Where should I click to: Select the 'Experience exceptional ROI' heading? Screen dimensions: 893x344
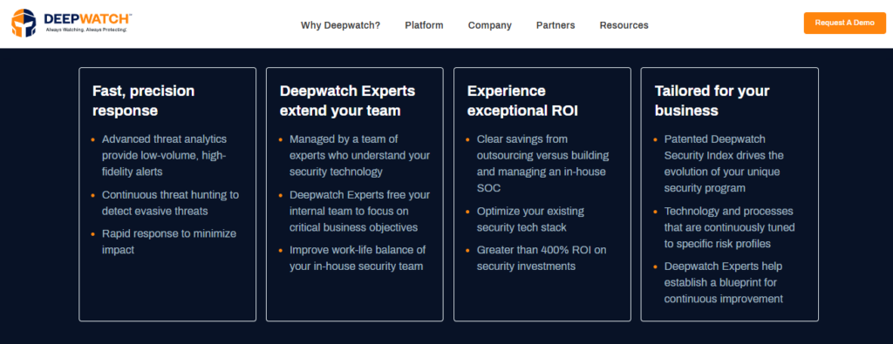[x=523, y=101]
